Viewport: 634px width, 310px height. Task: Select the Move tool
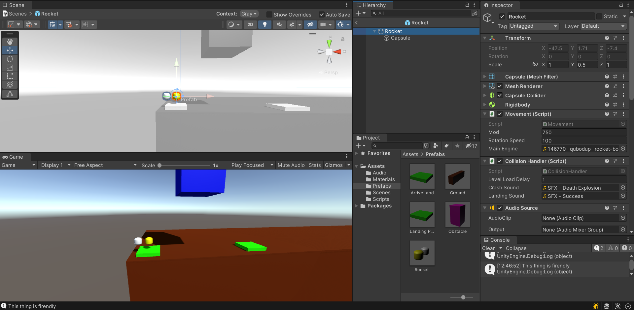point(10,50)
